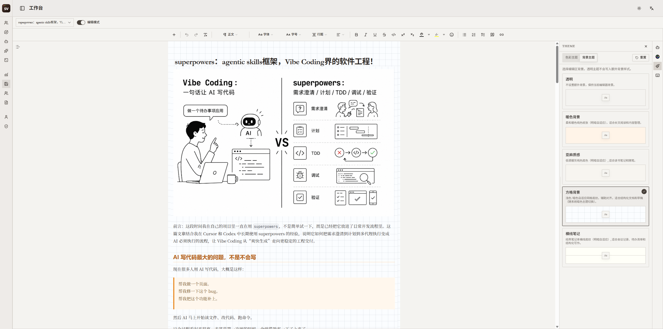Open the document file icon in left sidebar
663x329 pixels.
(x=6, y=103)
